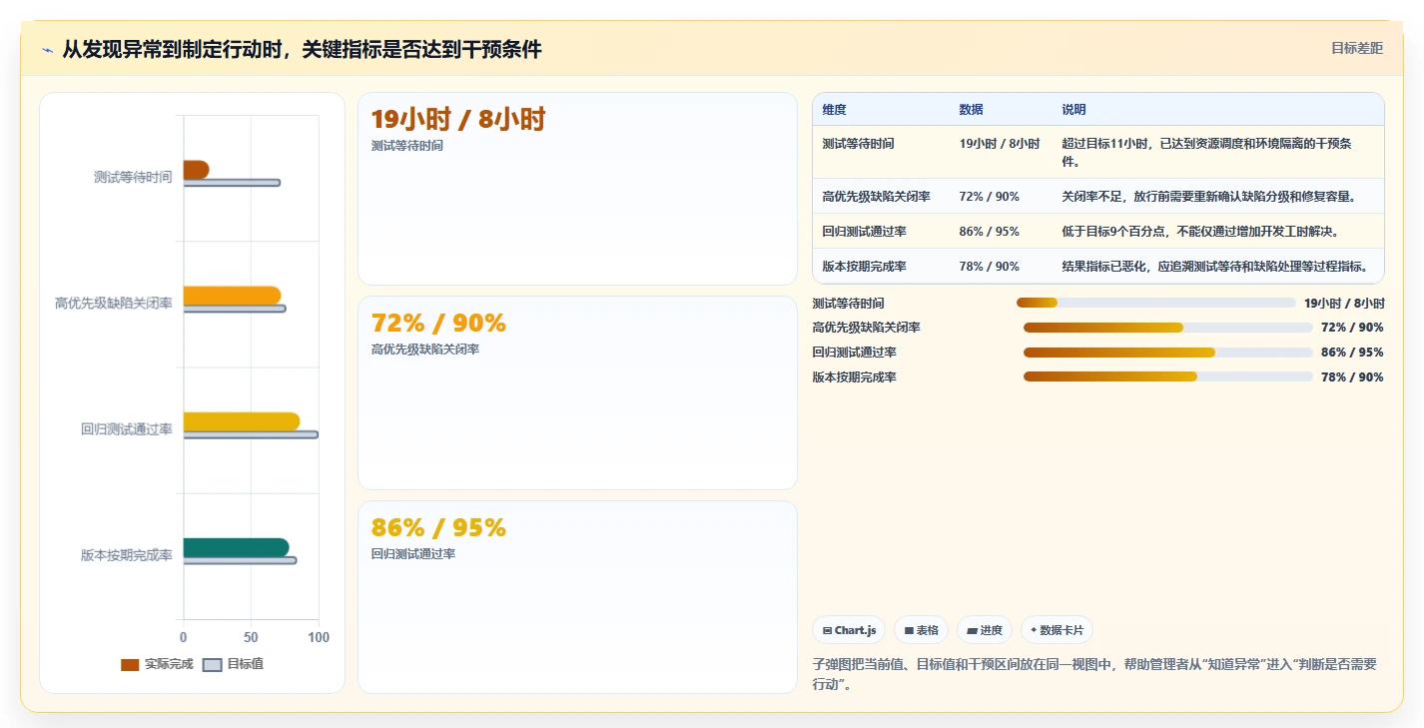Click the 子弹图 explanation paragraph

click(x=1094, y=674)
